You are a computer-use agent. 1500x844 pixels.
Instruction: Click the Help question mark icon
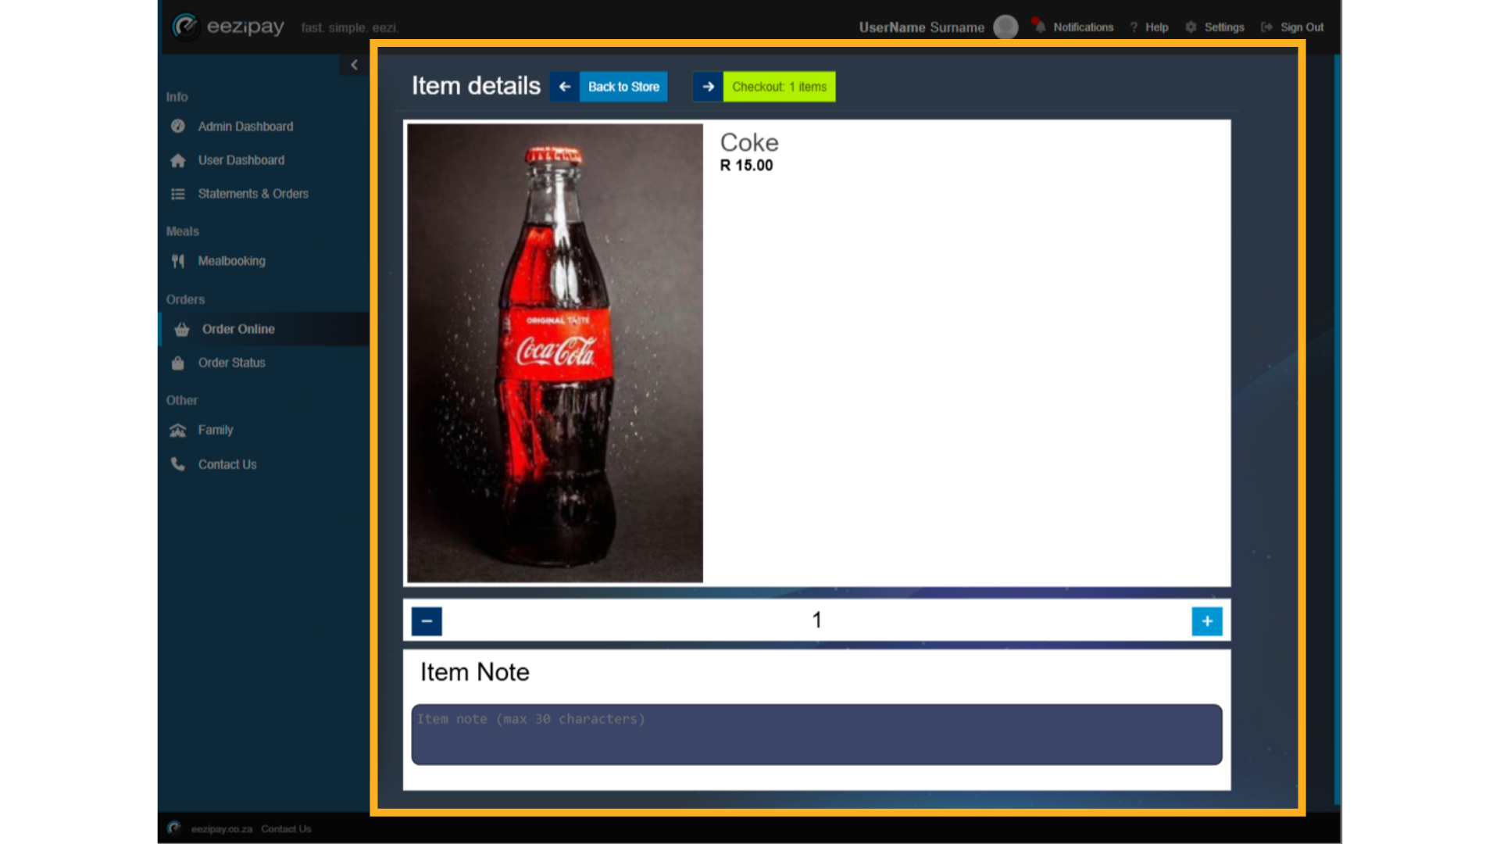point(1134,27)
